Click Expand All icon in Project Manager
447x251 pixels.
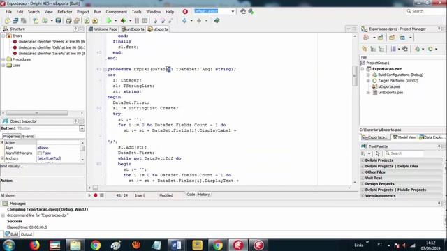pos(373,49)
